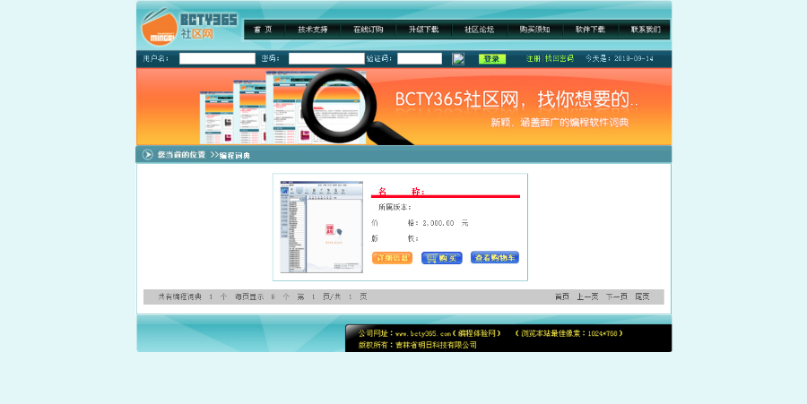Open the 技术支持 navigation item
The image size is (807, 404).
(x=313, y=30)
